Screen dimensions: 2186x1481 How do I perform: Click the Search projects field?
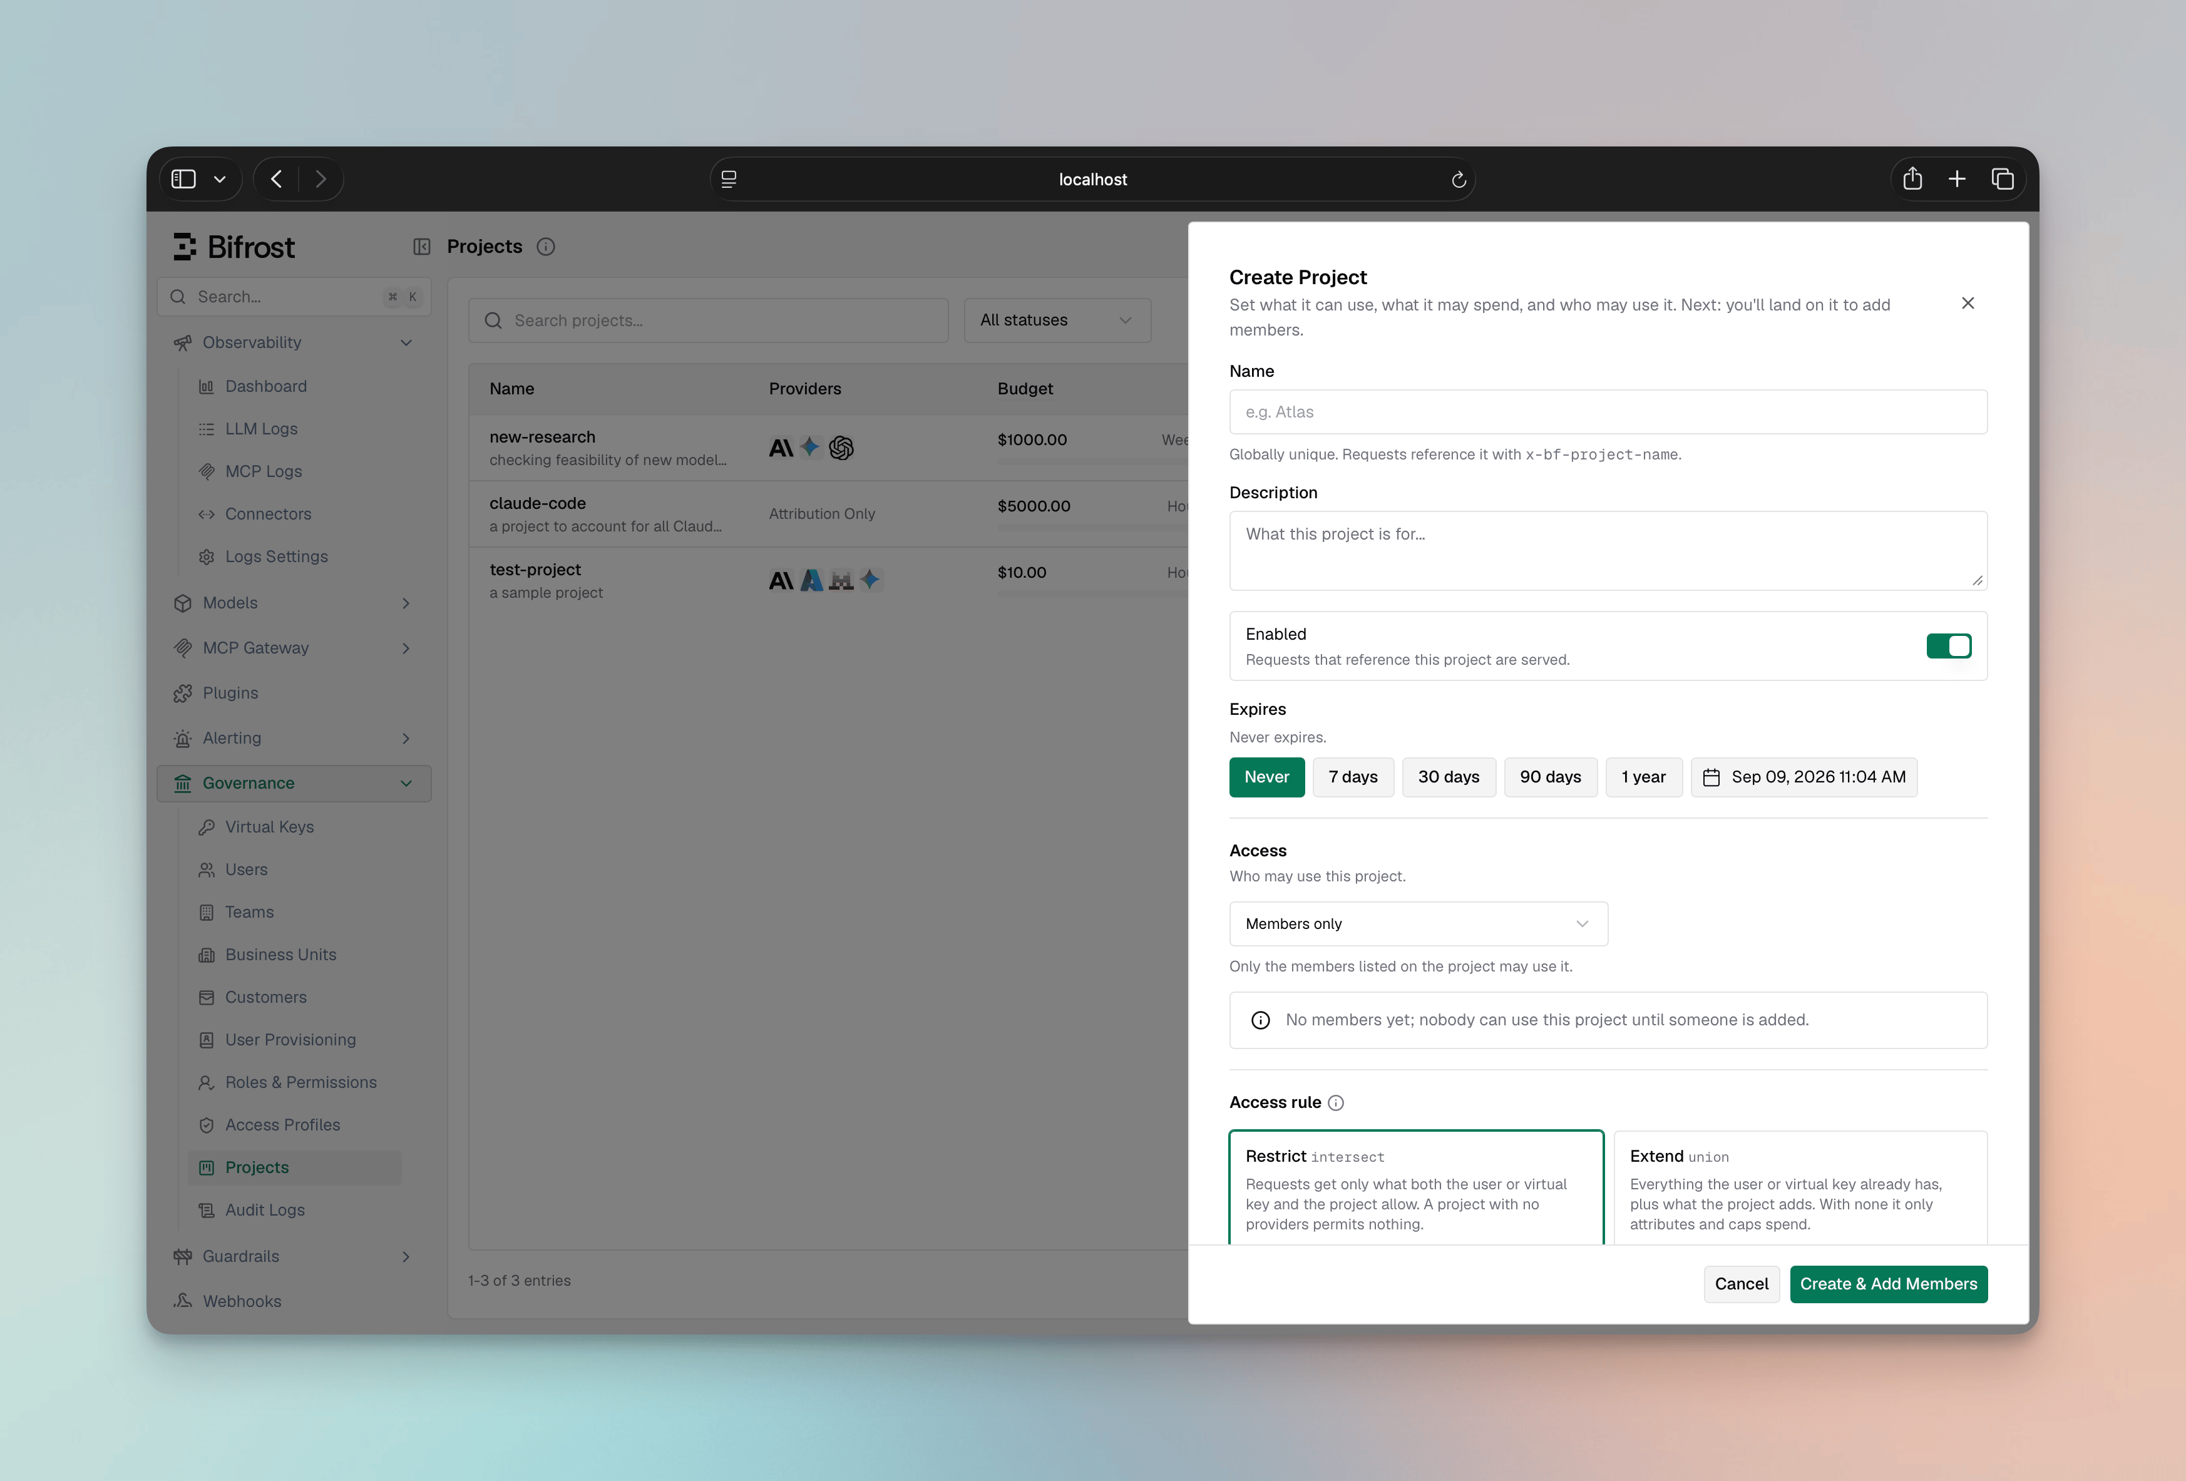point(708,320)
